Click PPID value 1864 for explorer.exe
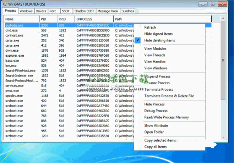 coord(62,56)
